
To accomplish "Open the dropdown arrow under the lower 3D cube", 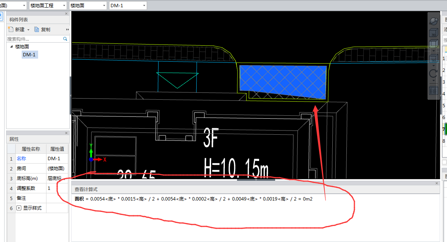I will pos(434,66).
